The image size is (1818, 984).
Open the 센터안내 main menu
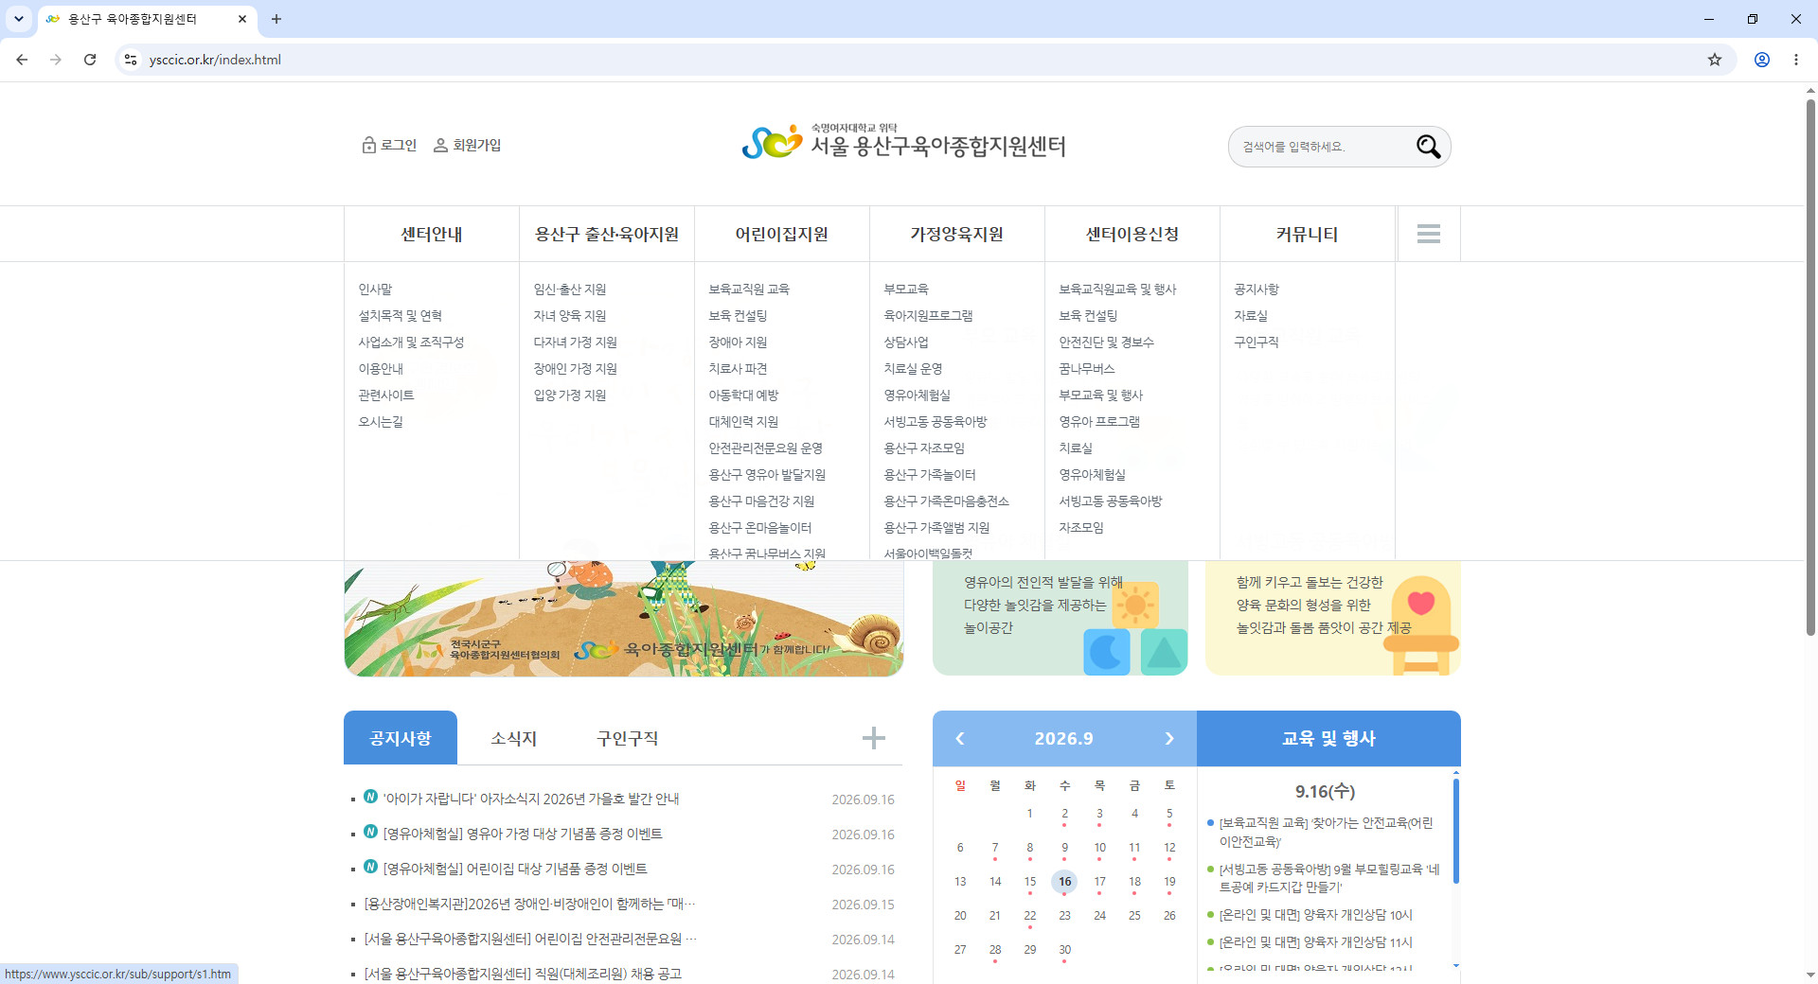tap(432, 234)
